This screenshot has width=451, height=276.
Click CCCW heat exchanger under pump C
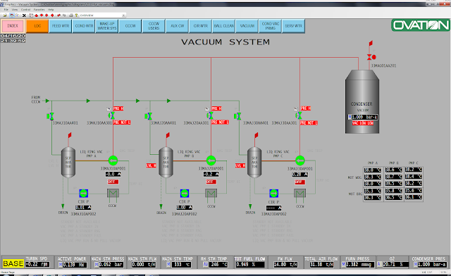click(300, 193)
